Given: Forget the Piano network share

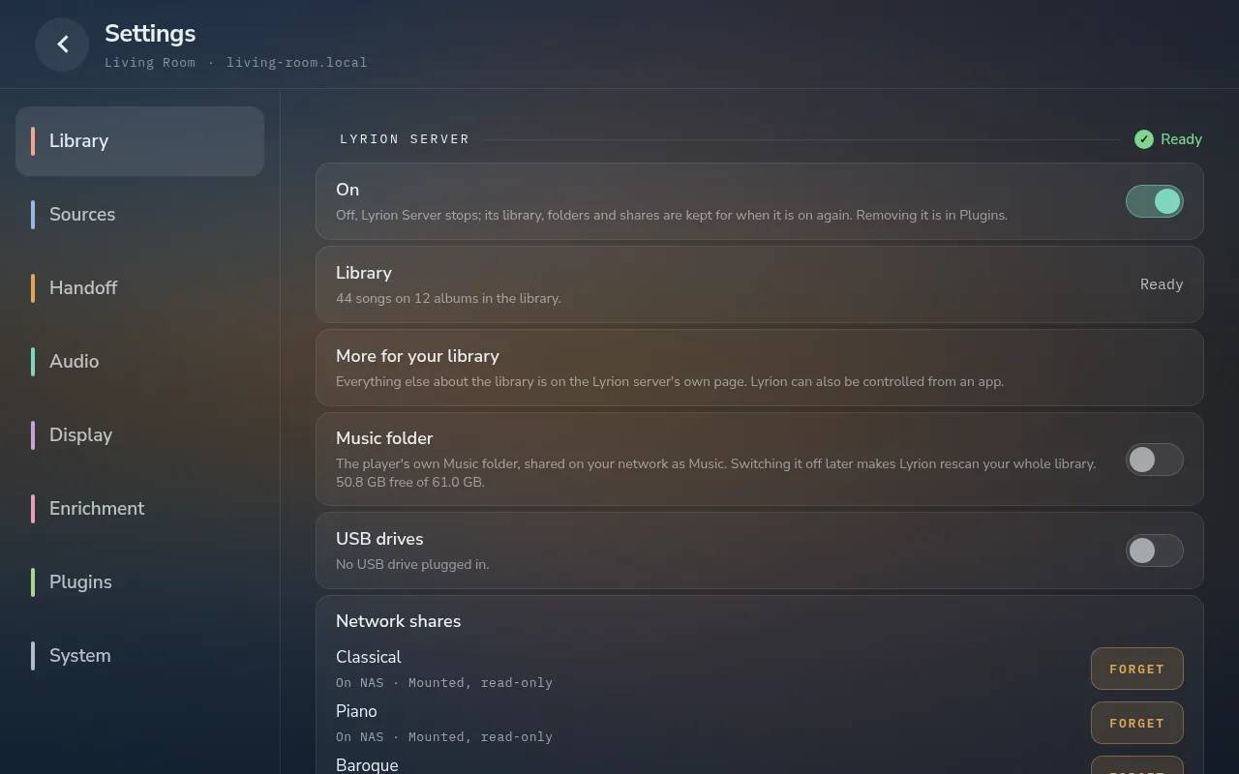Looking at the screenshot, I should (x=1136, y=723).
